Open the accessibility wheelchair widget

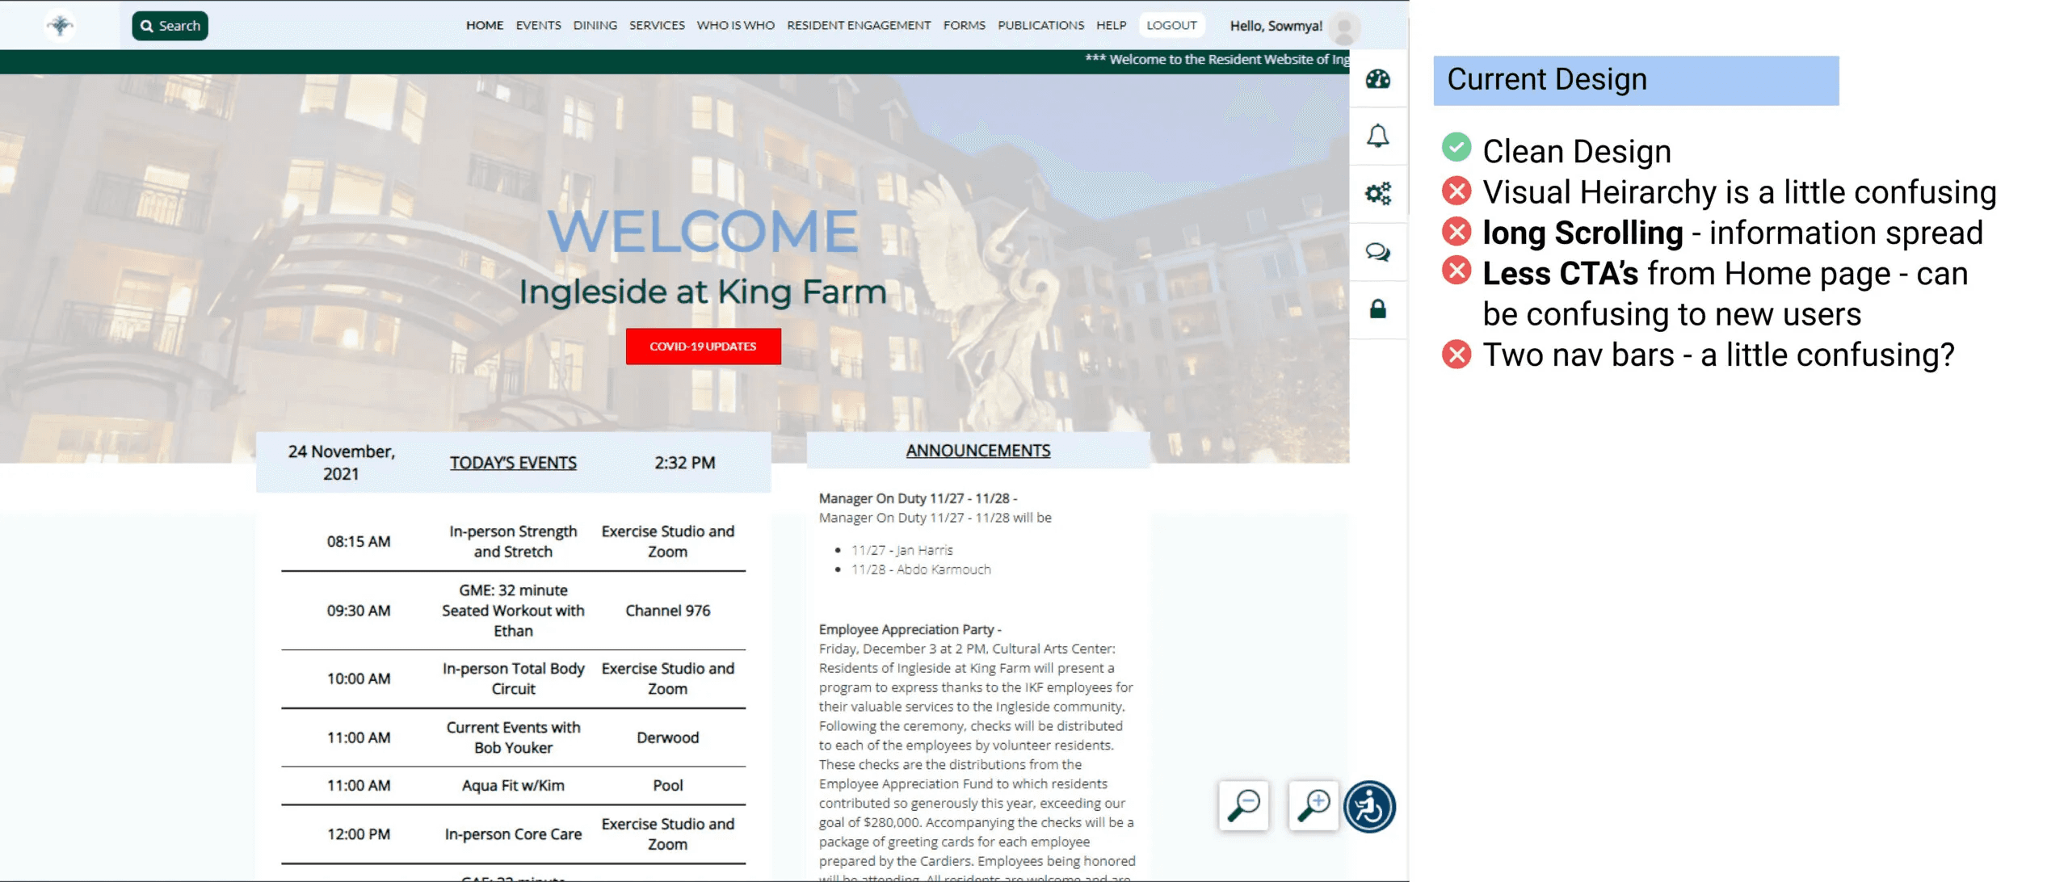coord(1369,806)
